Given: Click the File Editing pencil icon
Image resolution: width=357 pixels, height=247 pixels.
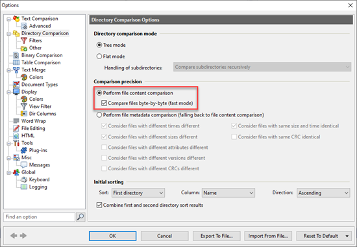Looking at the screenshot, I should point(16,129).
